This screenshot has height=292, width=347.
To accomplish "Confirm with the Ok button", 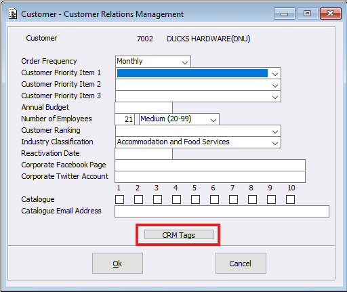I will (117, 263).
